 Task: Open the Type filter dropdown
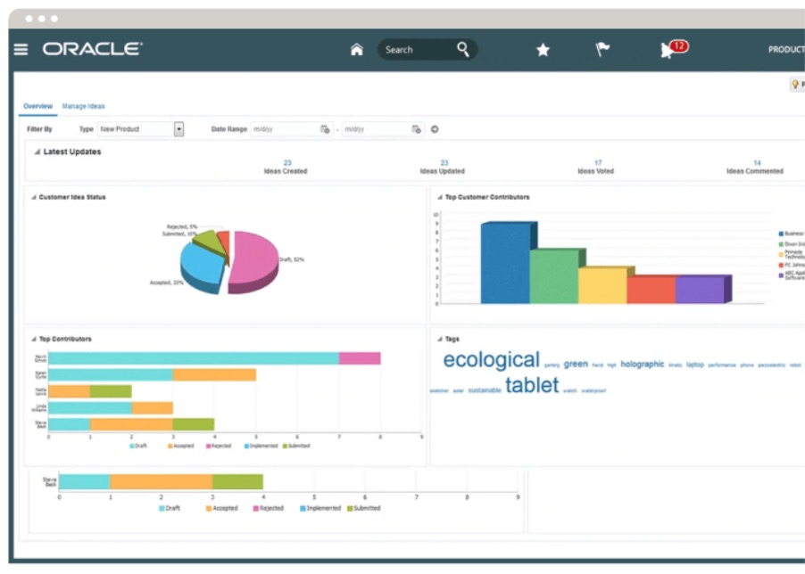(x=178, y=129)
